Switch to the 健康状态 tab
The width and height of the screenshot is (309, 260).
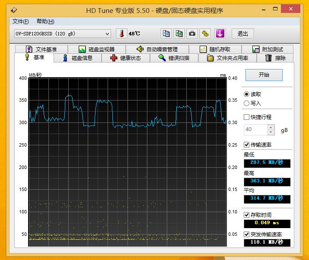pyautogui.click(x=126, y=58)
